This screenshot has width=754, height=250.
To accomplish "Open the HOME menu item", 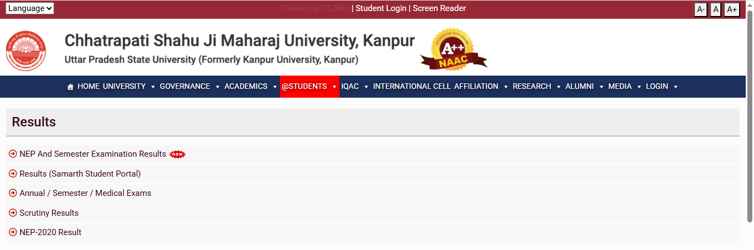I will click(88, 87).
